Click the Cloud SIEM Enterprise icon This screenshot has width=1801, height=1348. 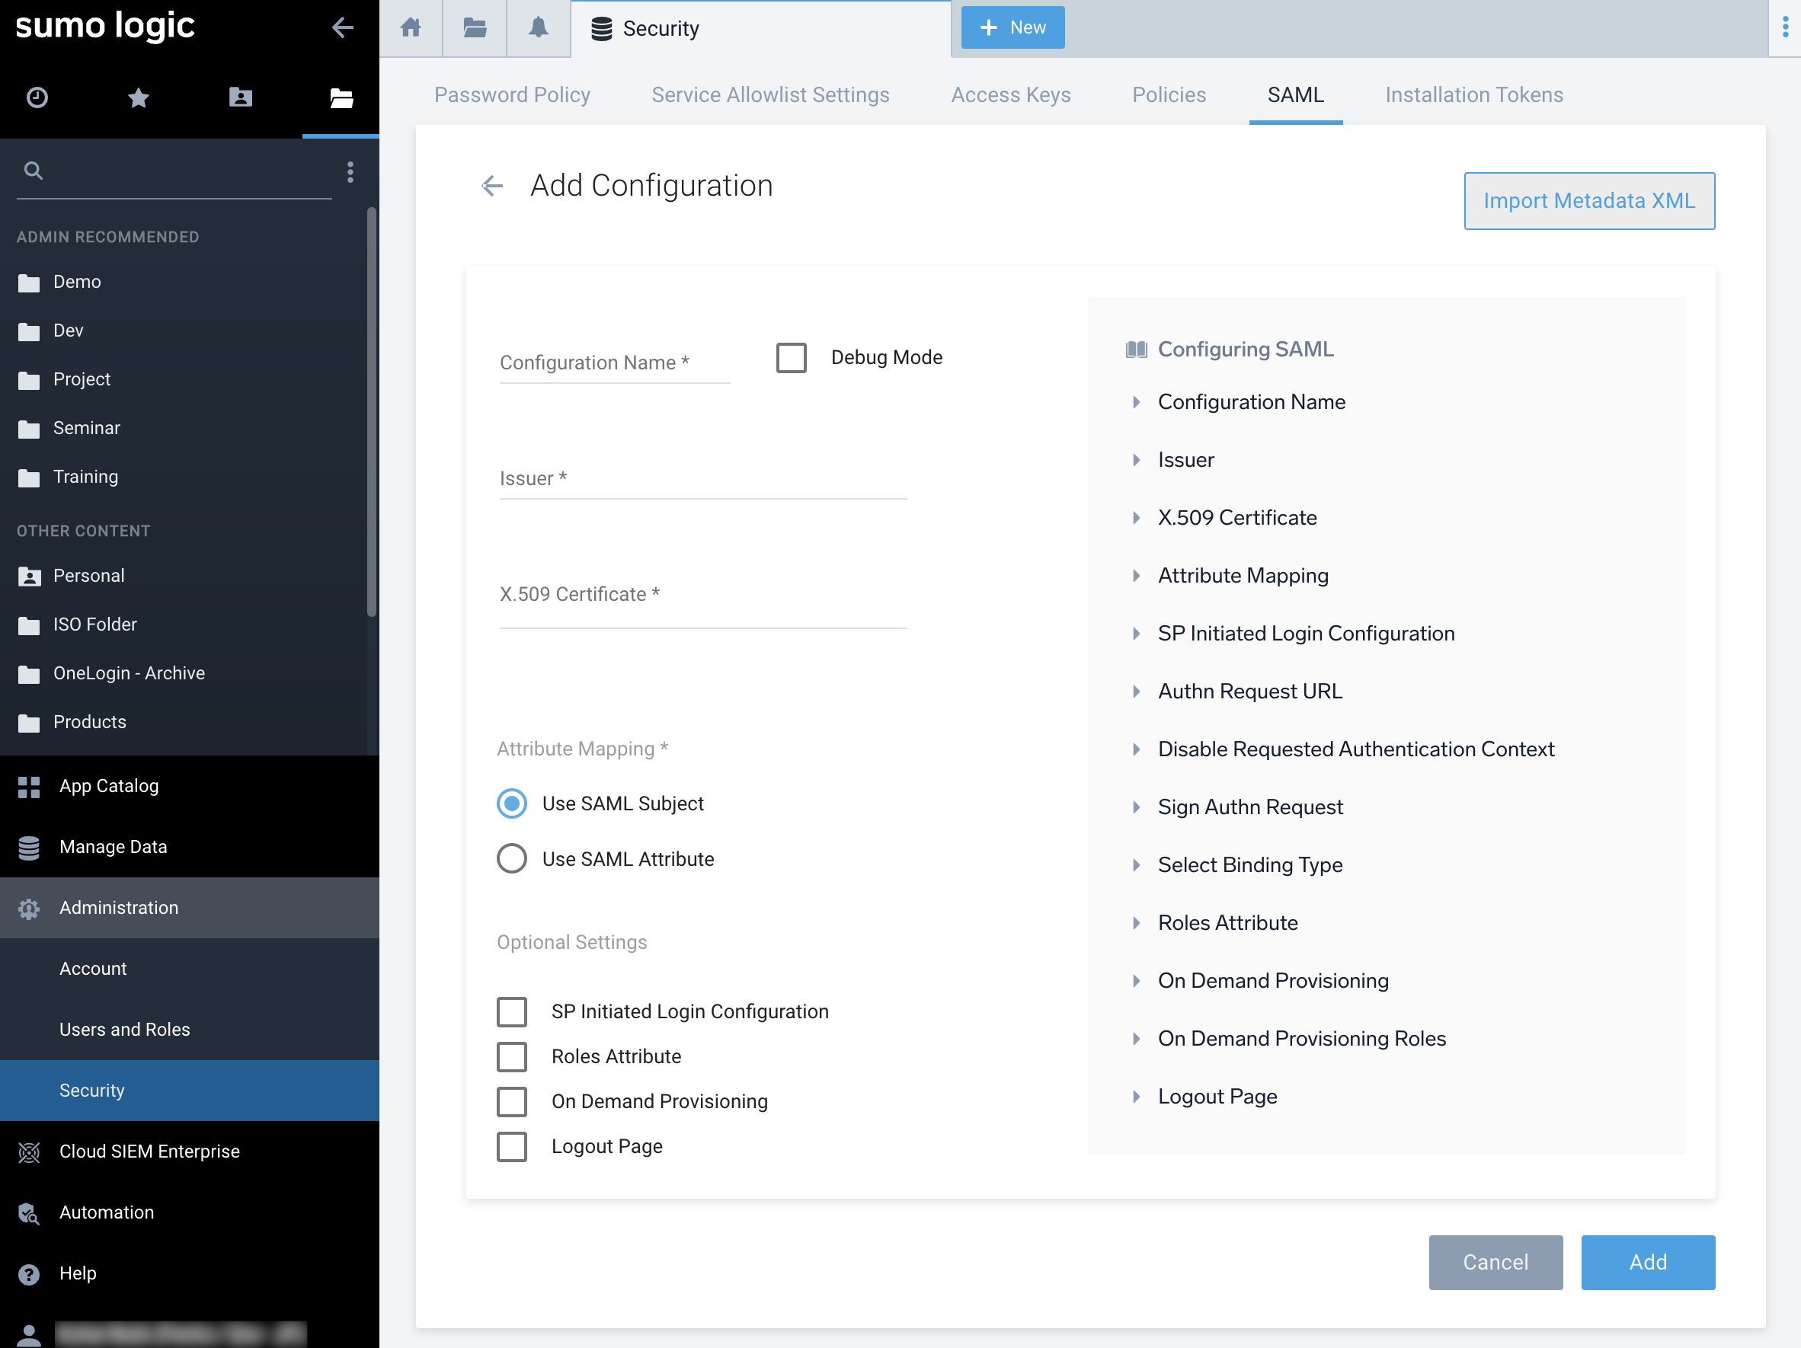coord(29,1152)
